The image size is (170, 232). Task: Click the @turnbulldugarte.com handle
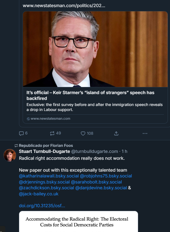point(95,151)
